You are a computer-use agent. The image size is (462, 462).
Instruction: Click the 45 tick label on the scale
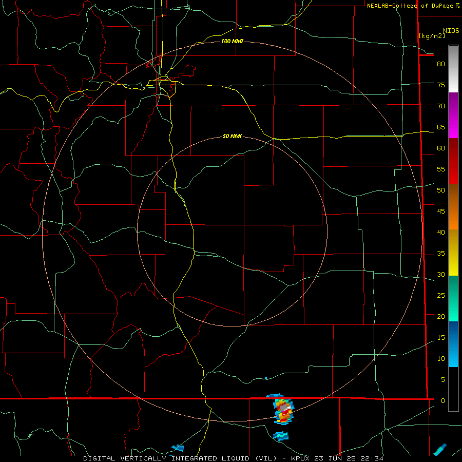pos(441,211)
